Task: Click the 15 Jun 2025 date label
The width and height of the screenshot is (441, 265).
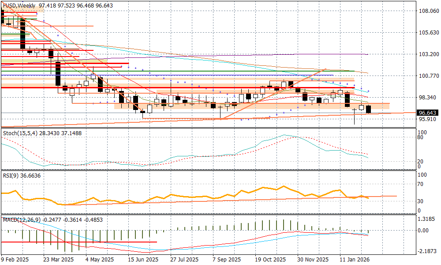Action: click(143, 260)
